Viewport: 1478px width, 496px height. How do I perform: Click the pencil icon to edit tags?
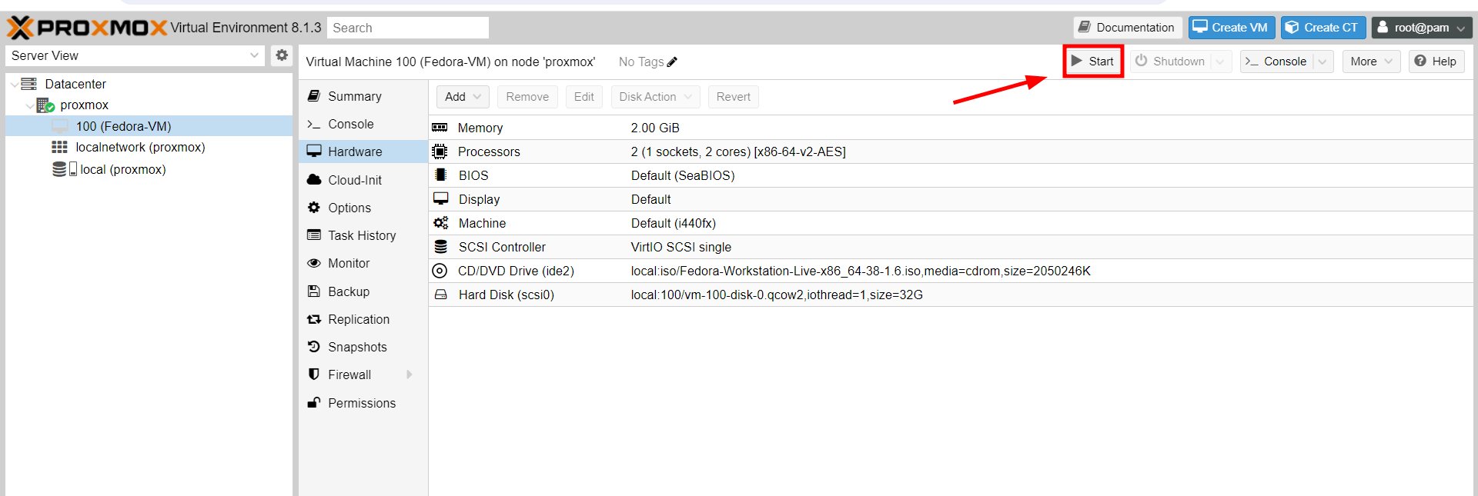(x=672, y=62)
